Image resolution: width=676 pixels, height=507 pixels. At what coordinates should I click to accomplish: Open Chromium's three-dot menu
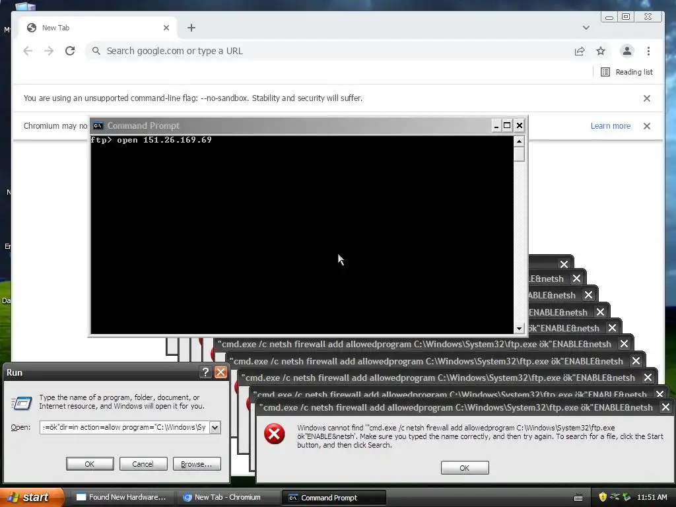[x=648, y=51]
